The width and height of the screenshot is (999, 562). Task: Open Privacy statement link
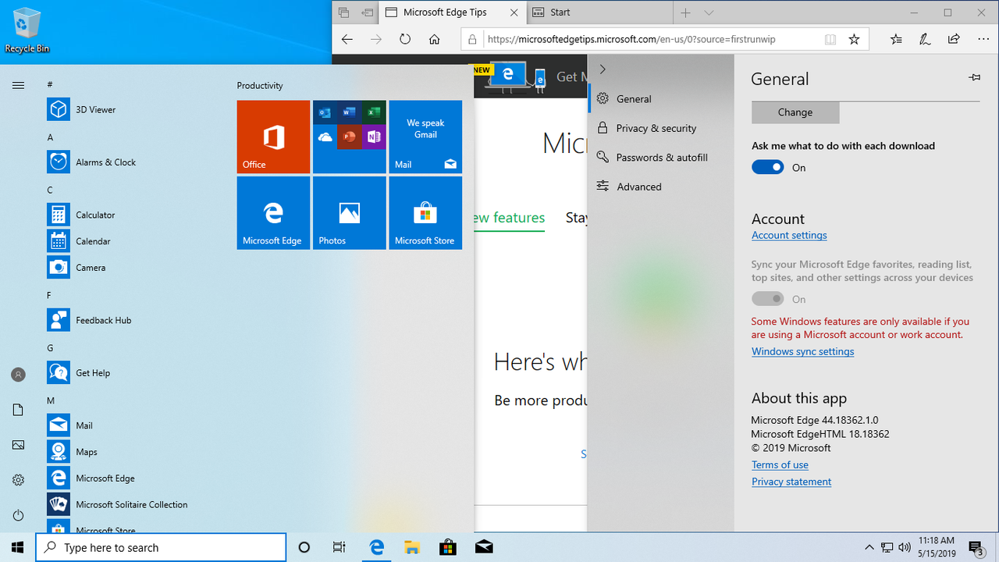click(x=791, y=482)
